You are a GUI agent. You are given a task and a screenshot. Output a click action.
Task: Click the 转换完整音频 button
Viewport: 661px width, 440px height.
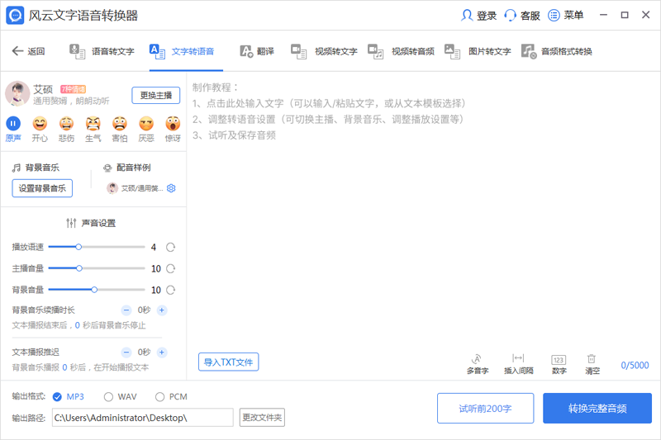(597, 409)
